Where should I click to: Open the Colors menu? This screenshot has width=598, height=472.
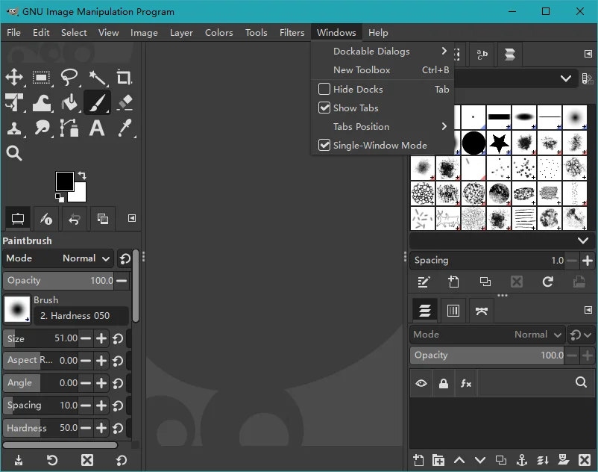tap(219, 32)
